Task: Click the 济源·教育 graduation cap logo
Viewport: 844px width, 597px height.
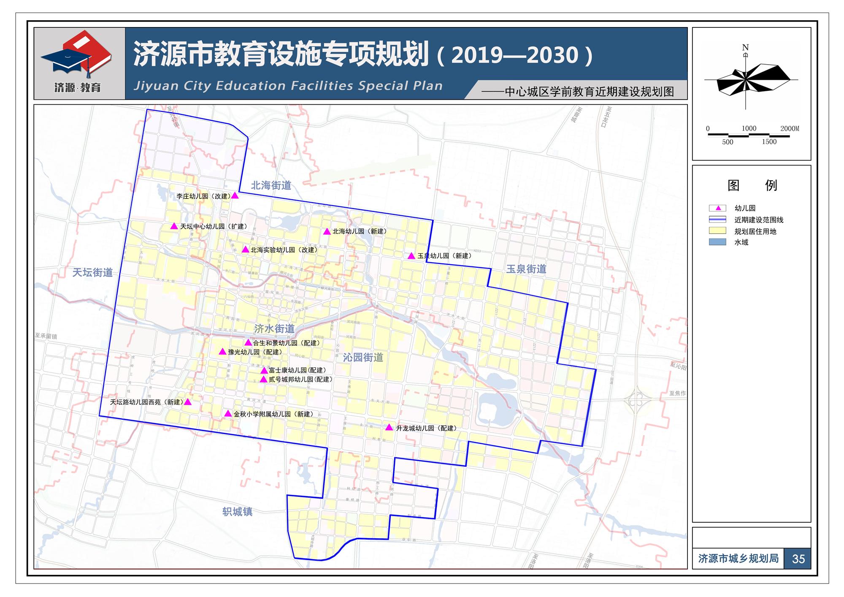Action: 76,54
